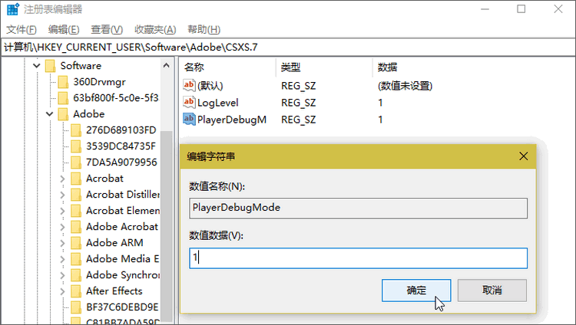The height and width of the screenshot is (325, 576).
Task: Open the 查看(V) menu
Action: [x=107, y=29]
